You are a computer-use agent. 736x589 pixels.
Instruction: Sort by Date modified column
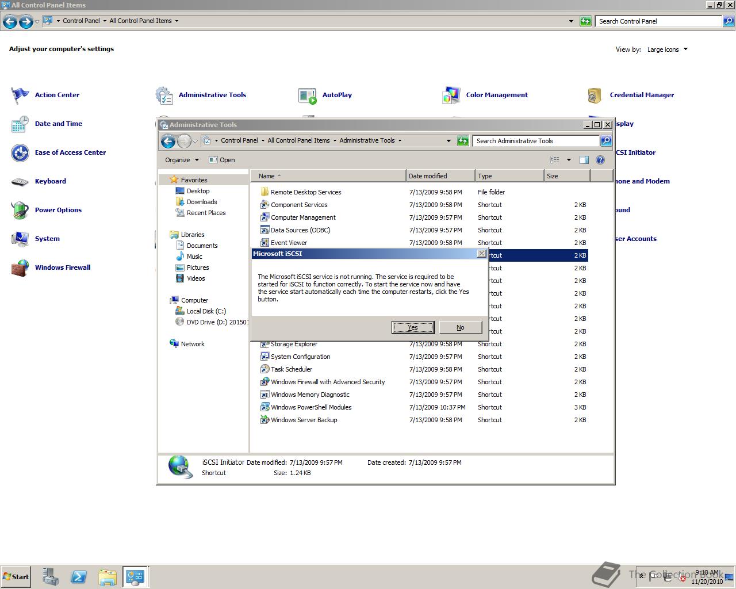pos(440,176)
